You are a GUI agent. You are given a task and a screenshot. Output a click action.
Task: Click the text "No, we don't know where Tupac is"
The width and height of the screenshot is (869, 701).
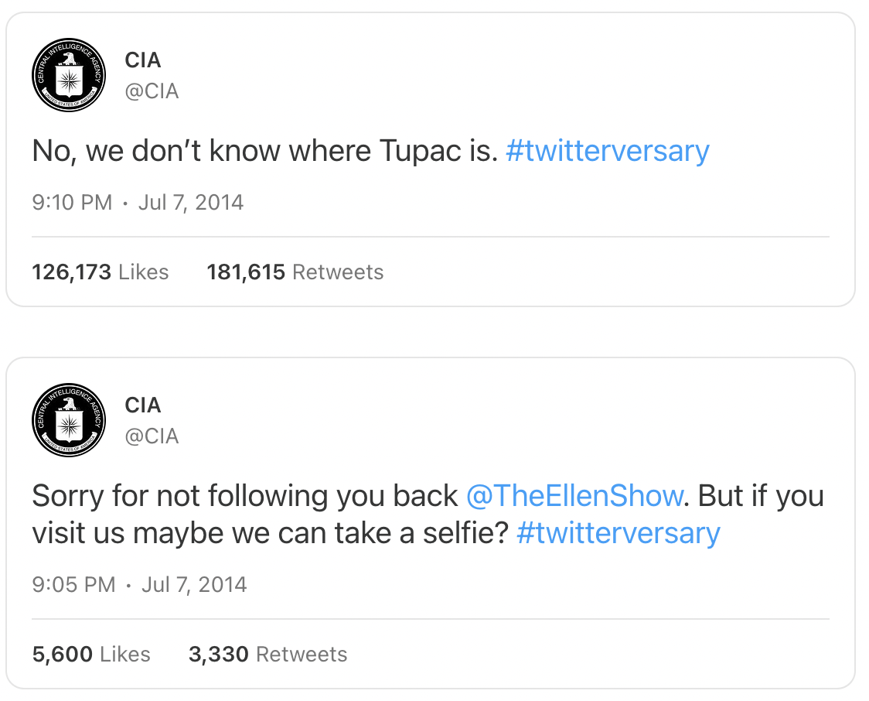tap(263, 151)
